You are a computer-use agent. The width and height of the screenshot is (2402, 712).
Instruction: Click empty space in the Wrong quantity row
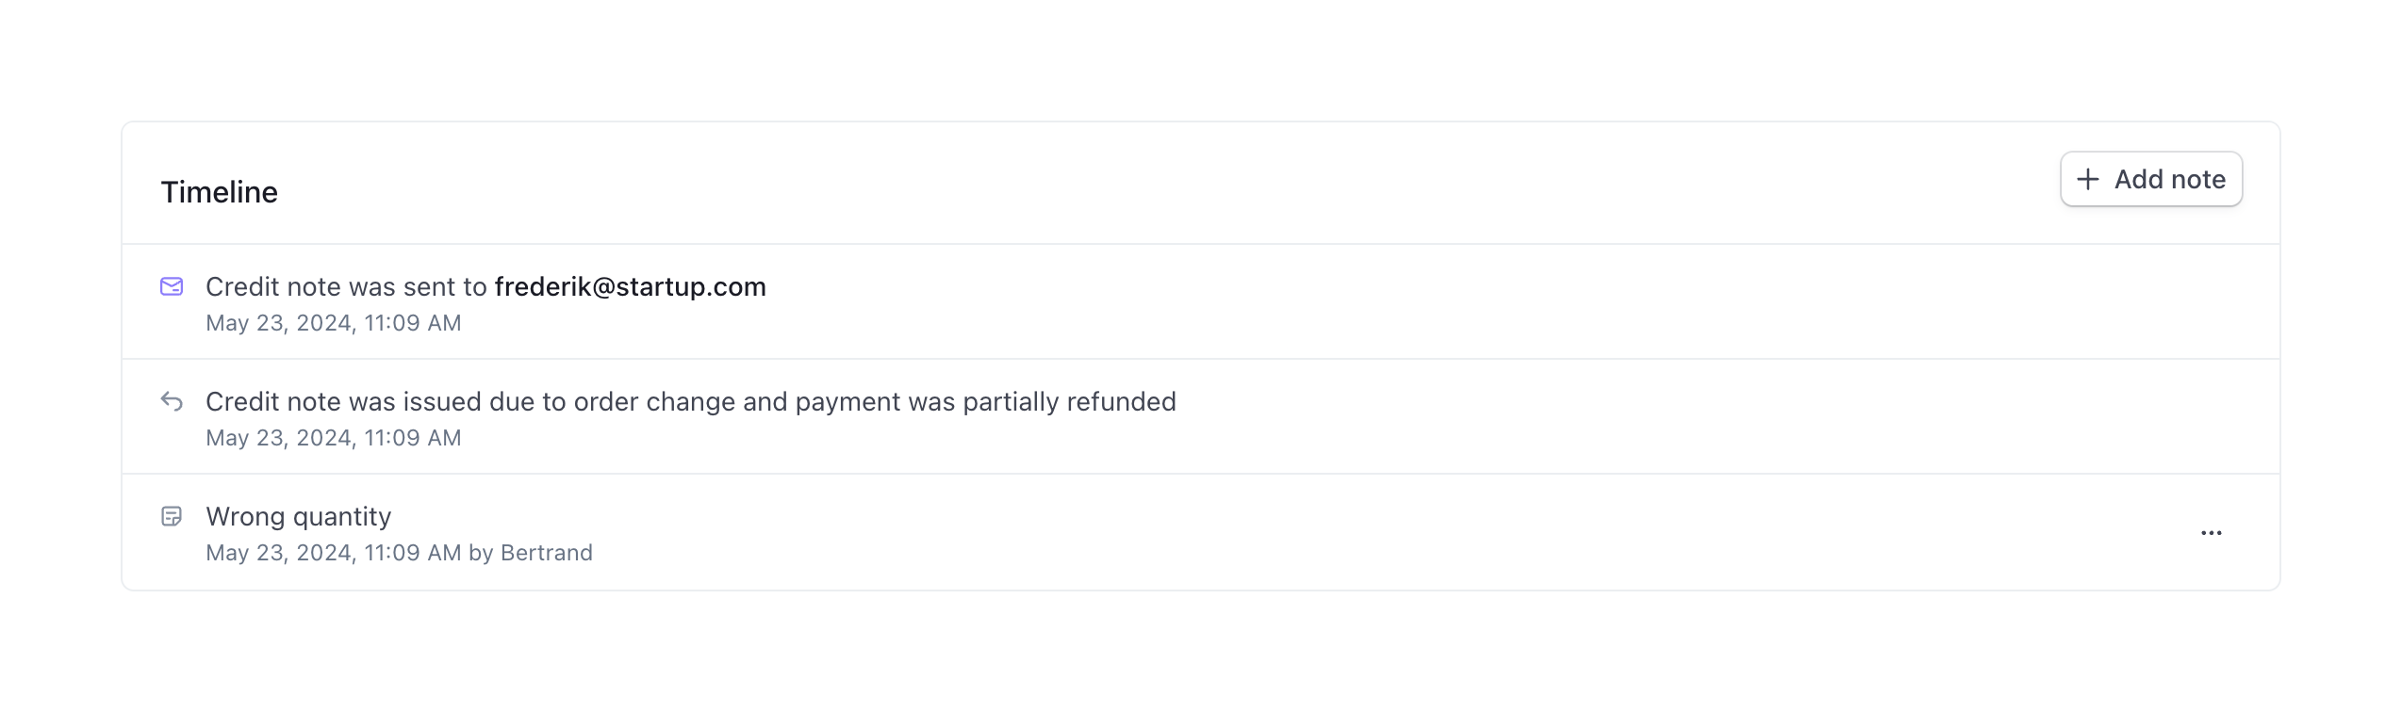point(1320,533)
